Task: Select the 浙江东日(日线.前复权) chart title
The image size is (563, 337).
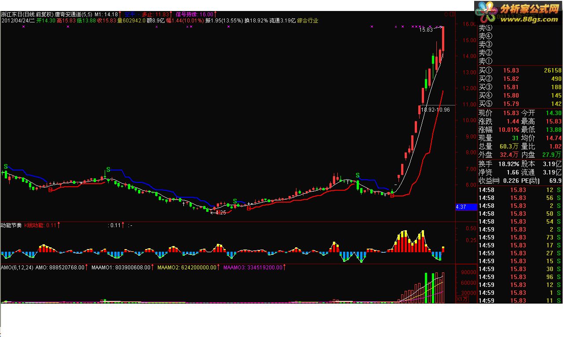Action: [26, 14]
